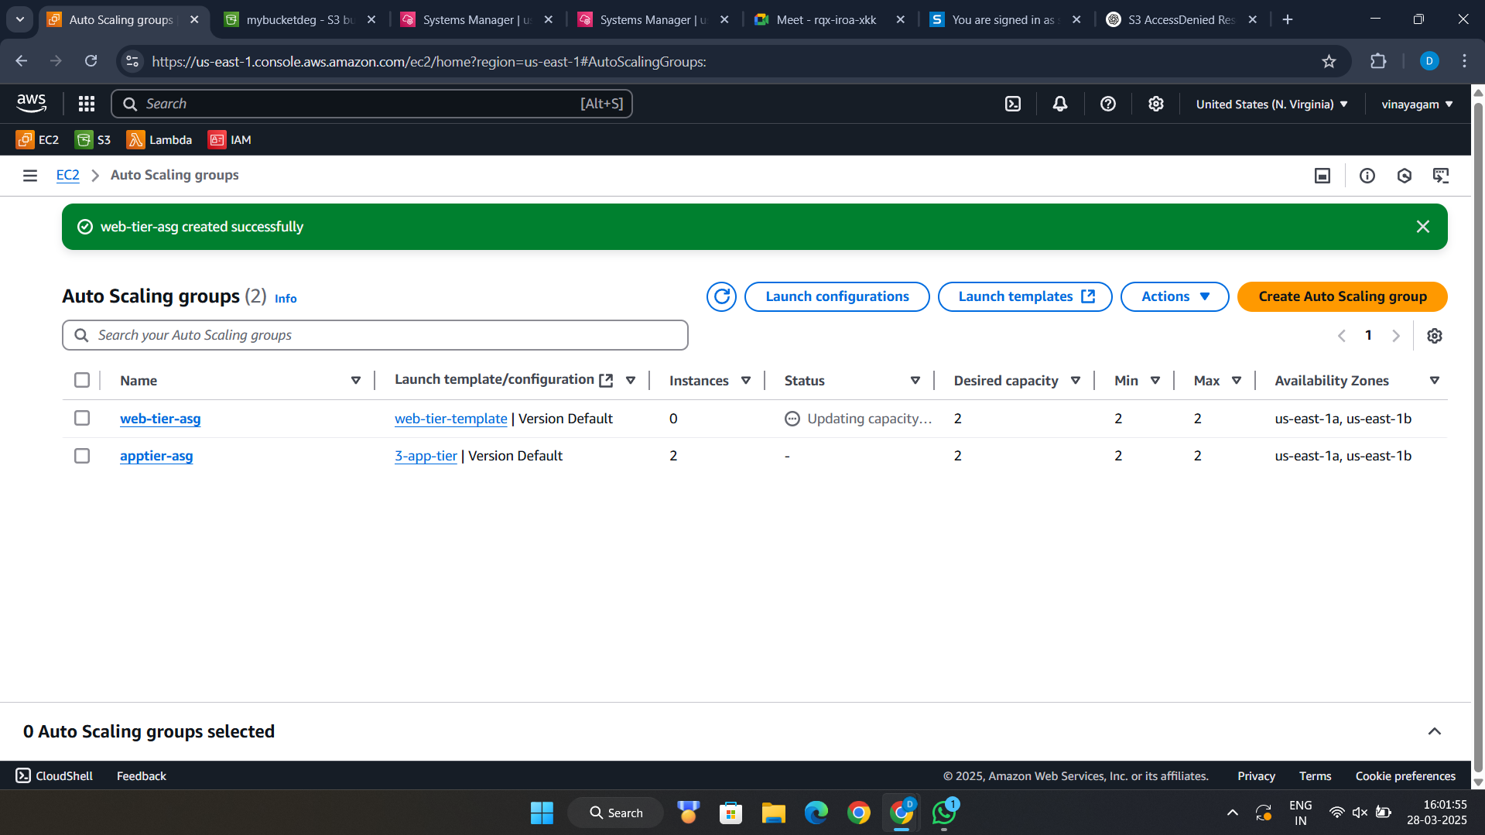Viewport: 1485px width, 835px height.
Task: Open the Lambda favorites shortcut
Action: point(159,140)
